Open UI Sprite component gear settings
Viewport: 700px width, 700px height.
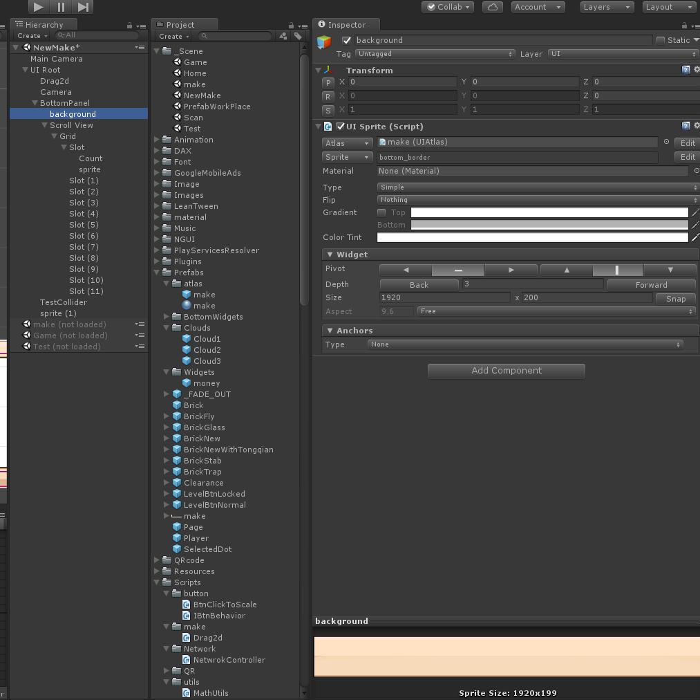coord(697,126)
